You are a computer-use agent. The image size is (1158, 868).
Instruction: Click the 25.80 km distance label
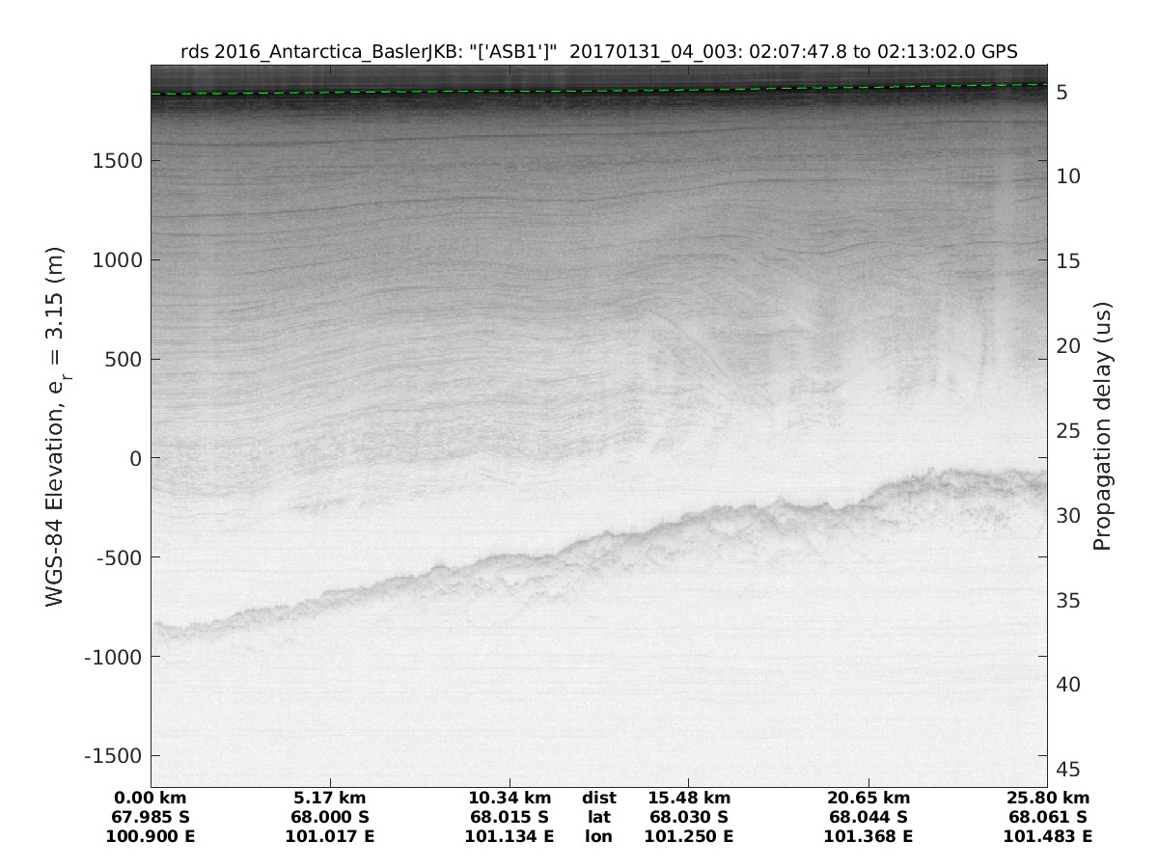[1048, 798]
